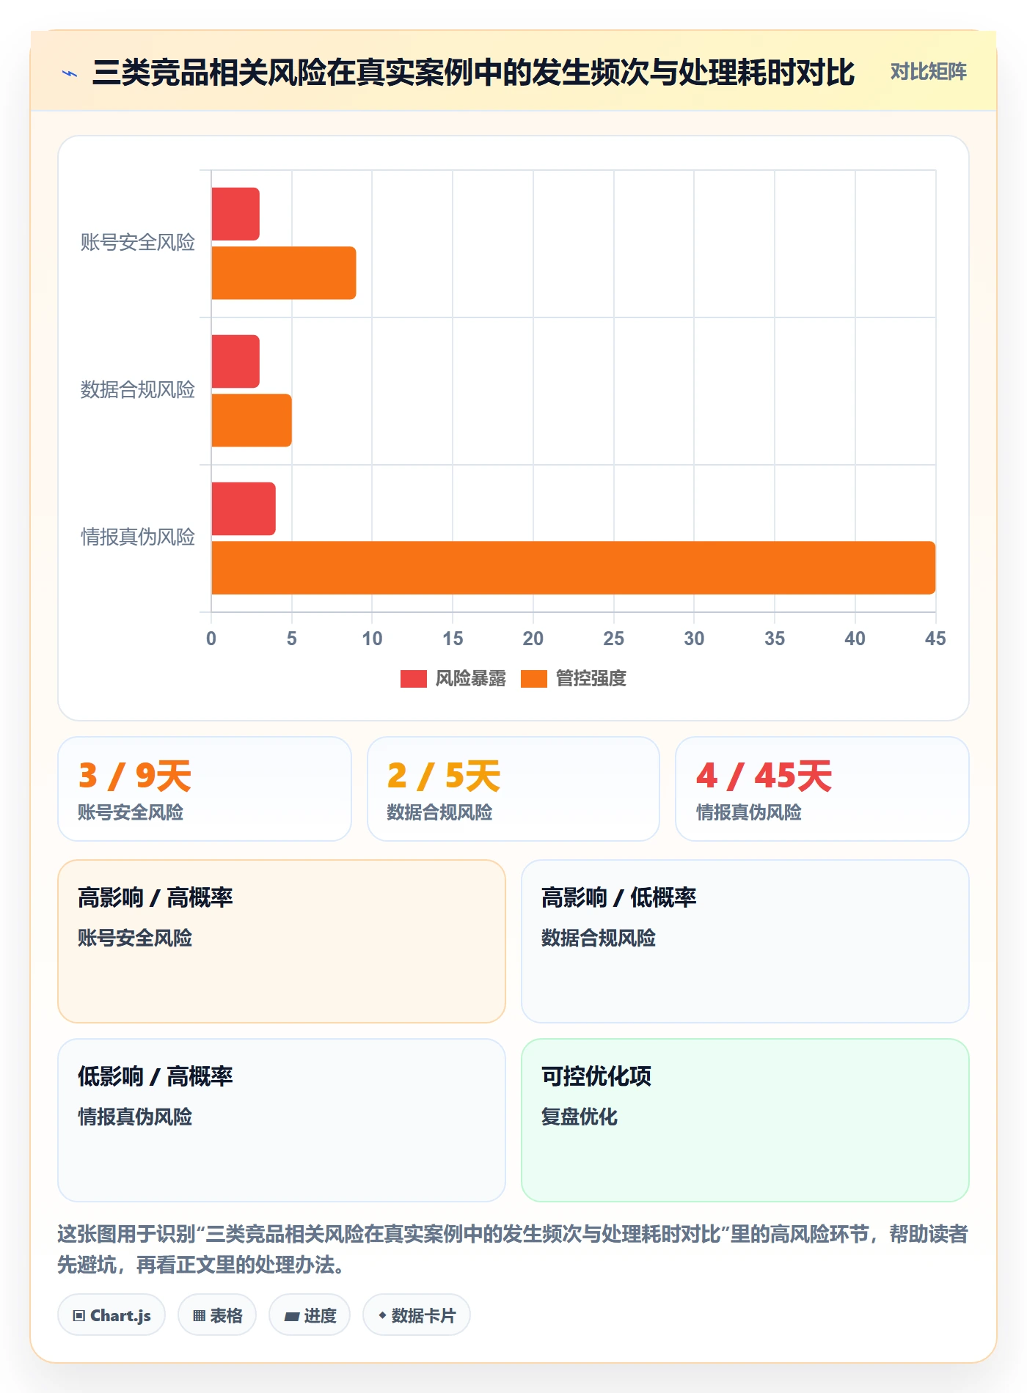
Task: Open the 4 / 45天 stat card
Action: click(x=822, y=789)
